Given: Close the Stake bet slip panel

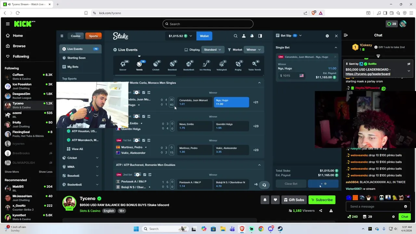Looking at the screenshot, I should (x=336, y=36).
